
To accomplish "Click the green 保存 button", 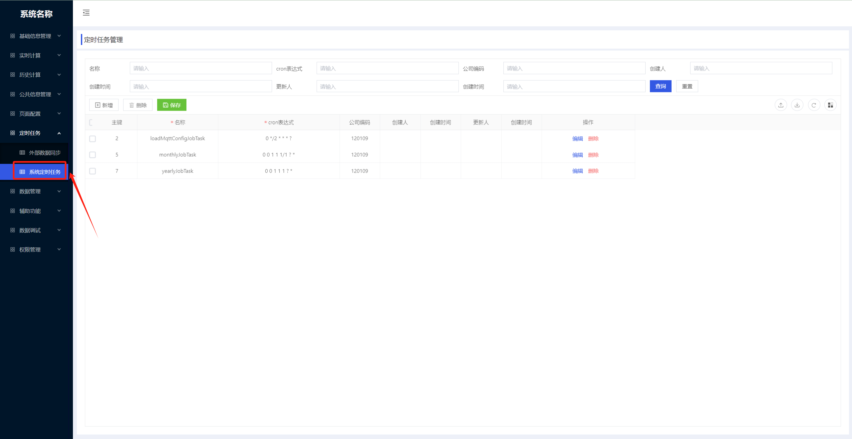I will click(x=172, y=105).
